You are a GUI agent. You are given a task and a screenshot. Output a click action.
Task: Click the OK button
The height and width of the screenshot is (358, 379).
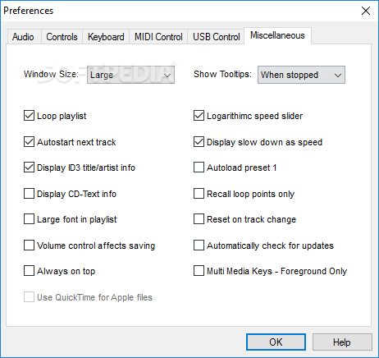click(276, 342)
